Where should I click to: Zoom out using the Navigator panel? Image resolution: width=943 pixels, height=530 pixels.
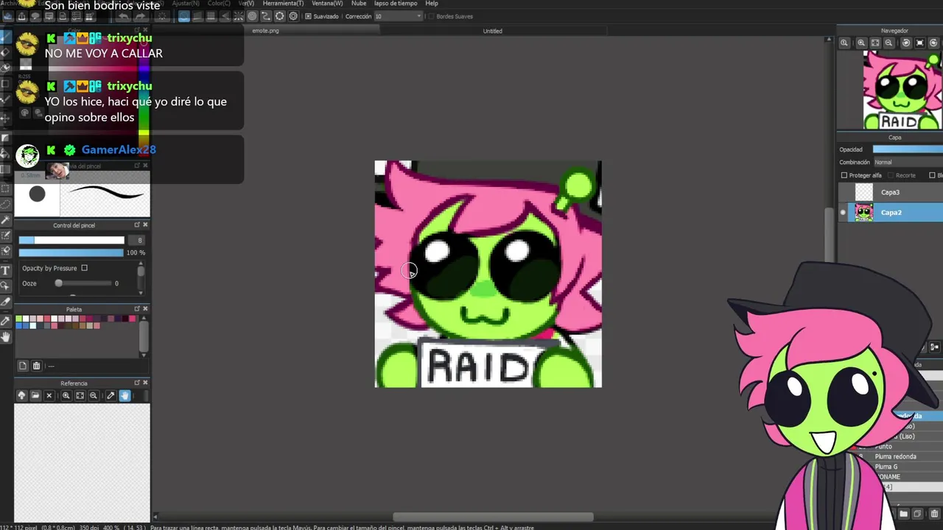click(889, 43)
